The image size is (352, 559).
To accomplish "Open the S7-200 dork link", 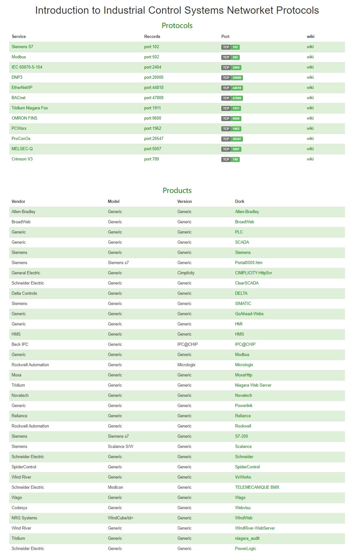I will [x=241, y=436].
